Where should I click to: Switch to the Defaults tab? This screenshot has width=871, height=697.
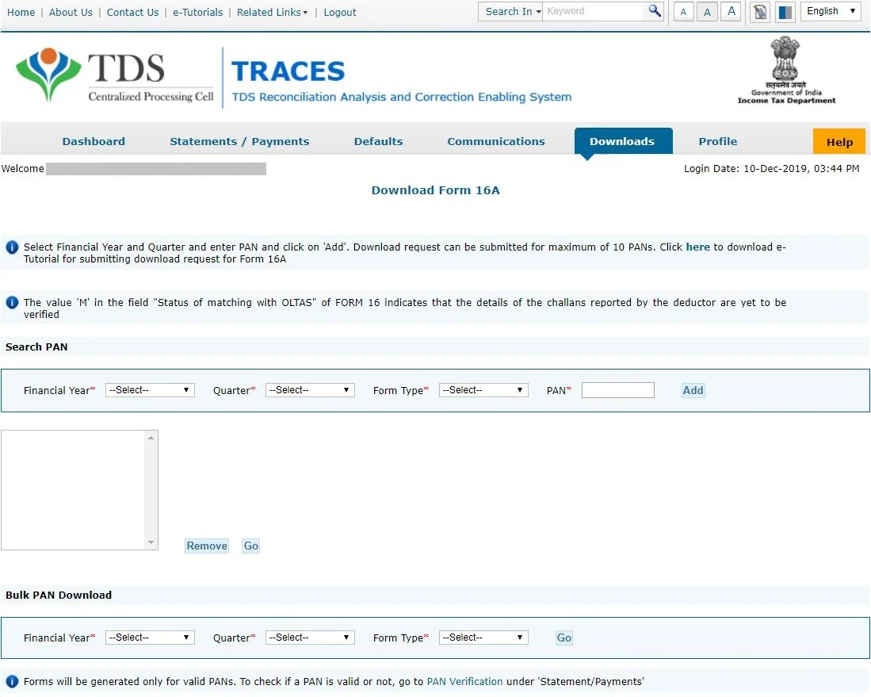pos(378,141)
